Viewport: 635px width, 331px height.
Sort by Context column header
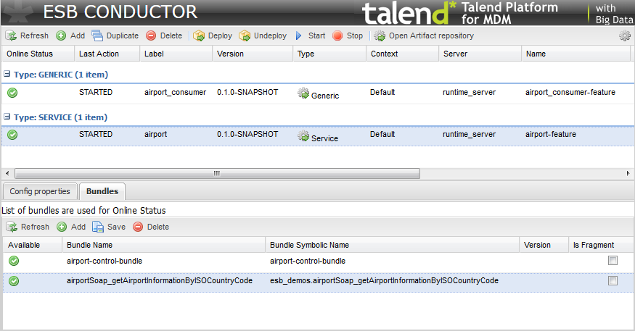(x=402, y=54)
